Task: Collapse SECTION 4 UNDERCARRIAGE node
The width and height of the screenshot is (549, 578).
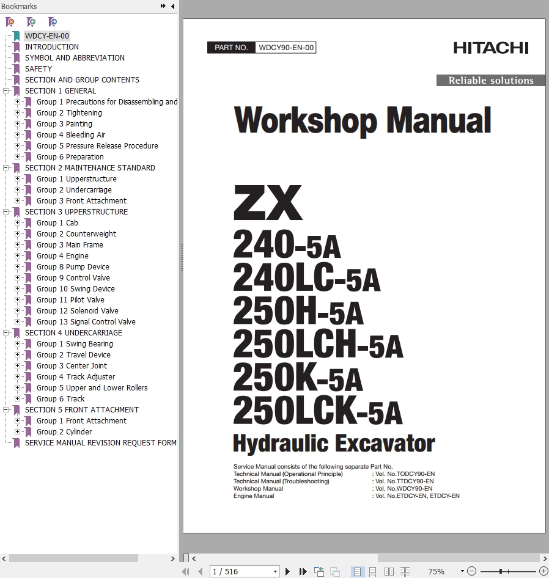Action: (x=6, y=332)
